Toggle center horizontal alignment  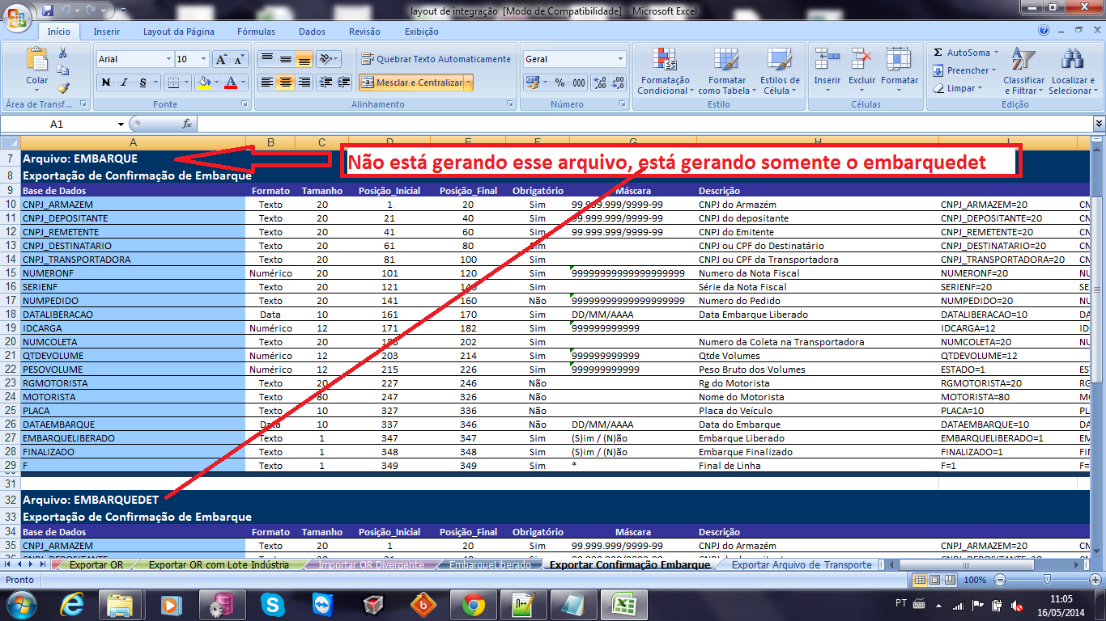pyautogui.click(x=285, y=82)
